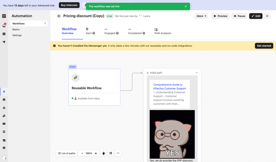Open the Workflow Overview tab

coord(69,31)
